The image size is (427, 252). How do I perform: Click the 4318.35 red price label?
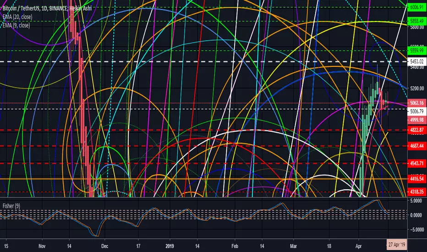(416, 192)
